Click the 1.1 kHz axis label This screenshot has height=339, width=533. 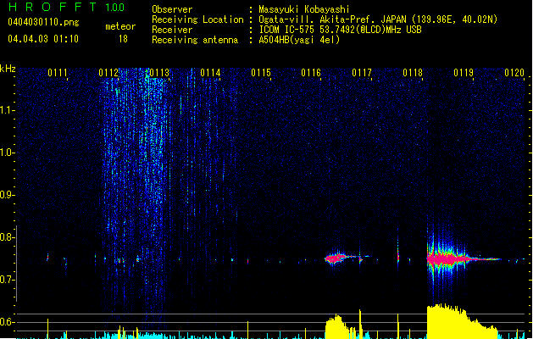point(7,110)
